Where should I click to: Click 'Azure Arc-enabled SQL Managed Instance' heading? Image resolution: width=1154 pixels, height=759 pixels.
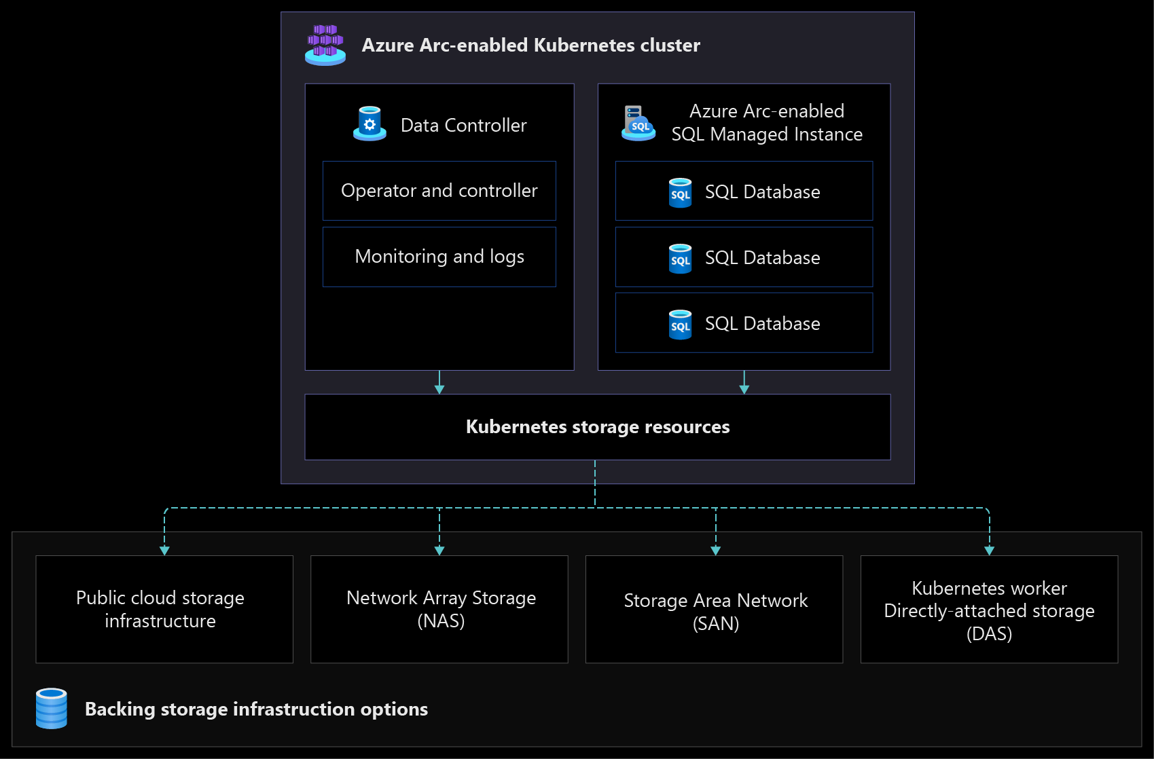point(767,123)
